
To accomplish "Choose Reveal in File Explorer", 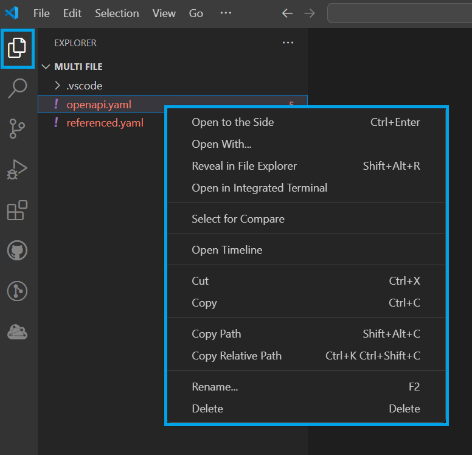I will pos(306,166).
